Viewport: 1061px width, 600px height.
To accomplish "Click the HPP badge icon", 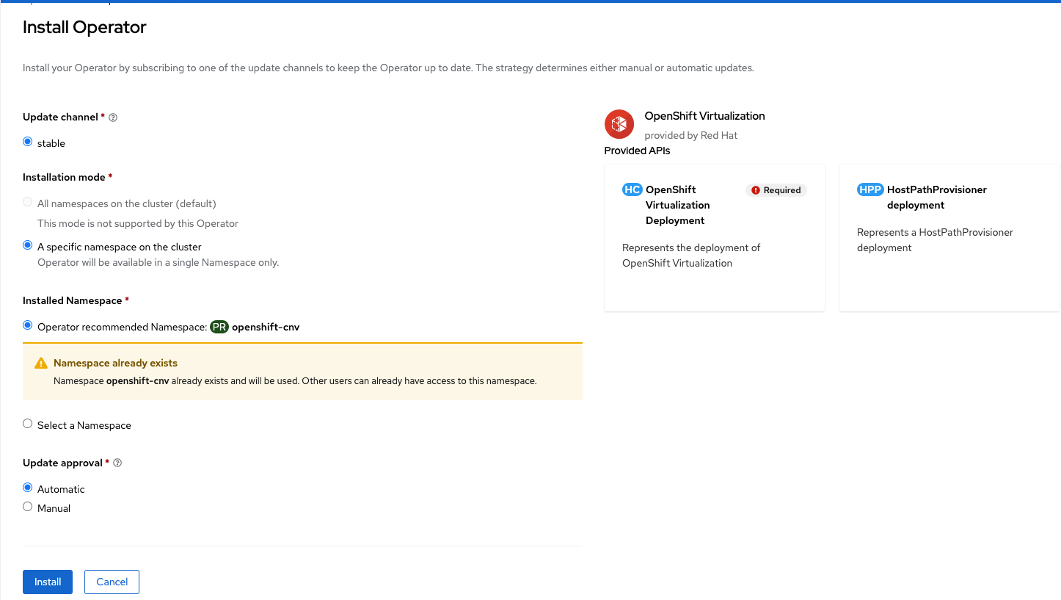I will pos(870,189).
